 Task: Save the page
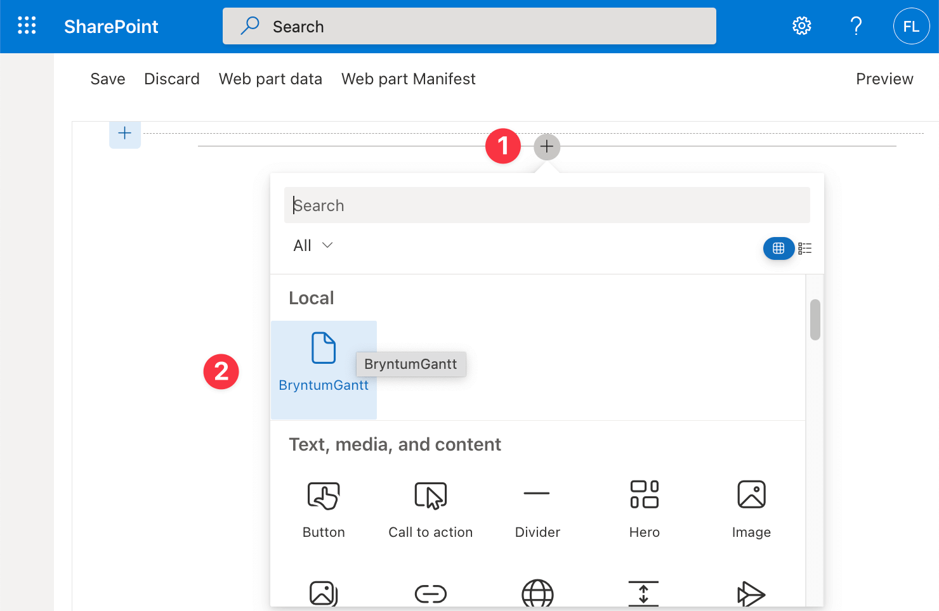pyautogui.click(x=108, y=79)
